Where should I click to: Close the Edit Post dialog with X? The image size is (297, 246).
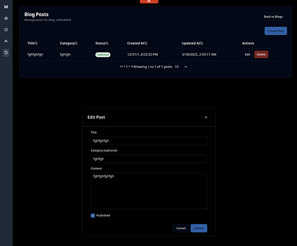206,117
